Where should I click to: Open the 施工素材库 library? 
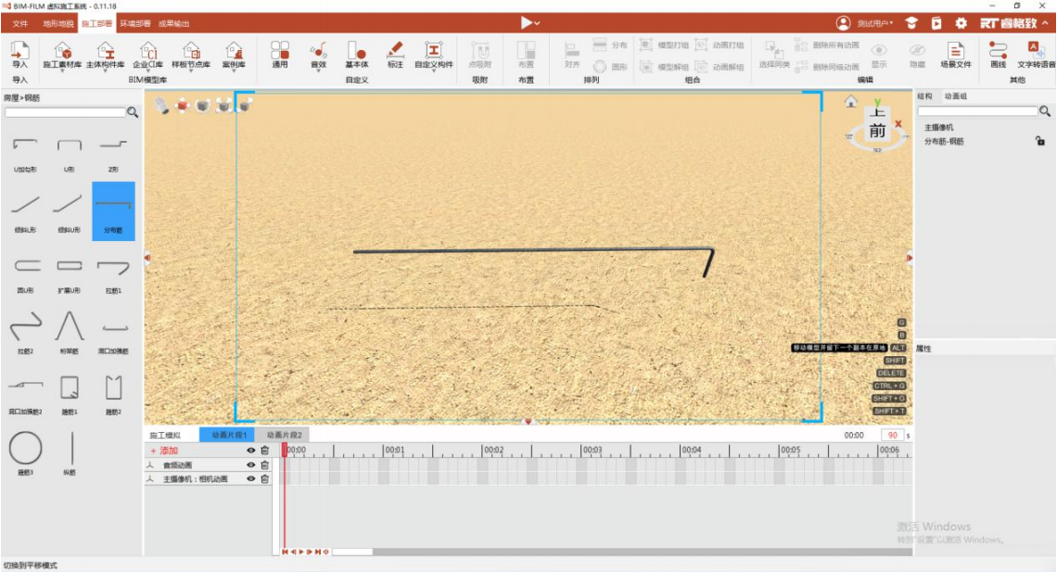tap(62, 56)
